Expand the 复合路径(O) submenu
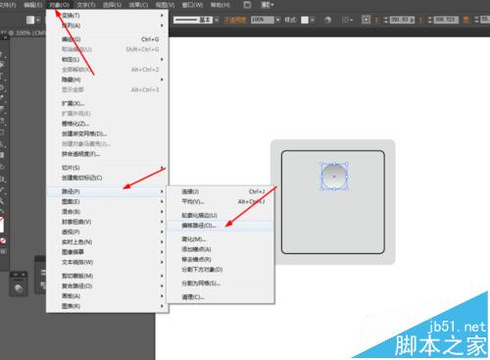The image size is (490, 360). point(108,286)
